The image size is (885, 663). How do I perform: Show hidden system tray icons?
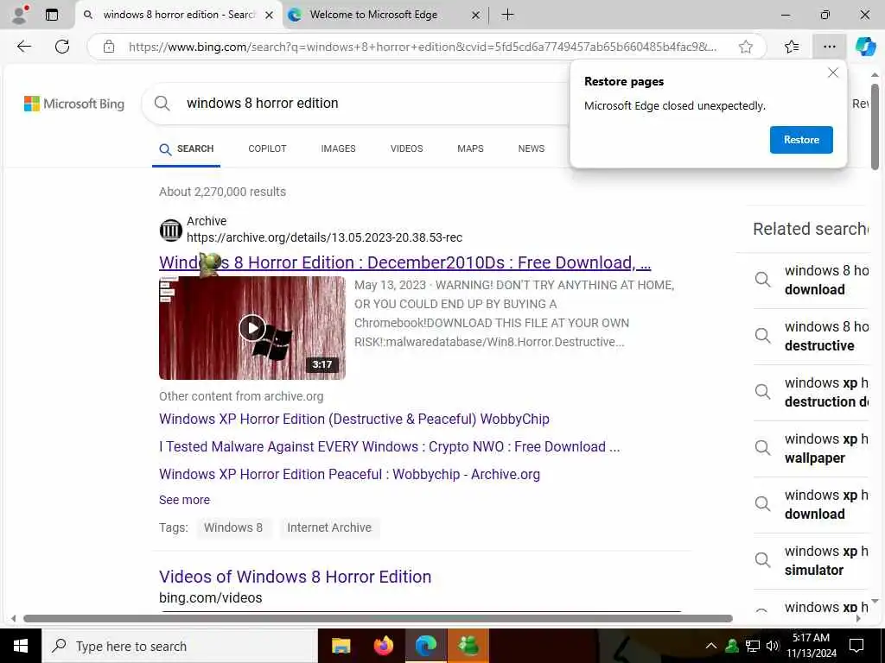tap(711, 646)
